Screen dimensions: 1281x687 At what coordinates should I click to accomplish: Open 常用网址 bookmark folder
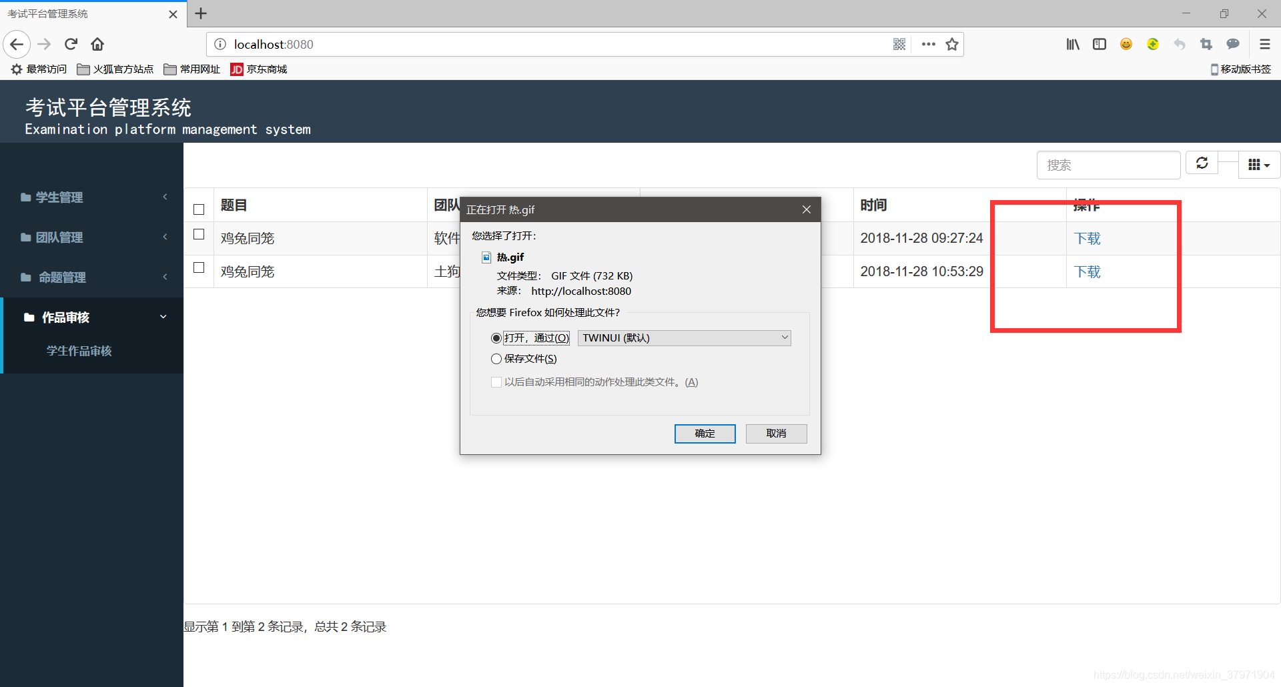(192, 69)
